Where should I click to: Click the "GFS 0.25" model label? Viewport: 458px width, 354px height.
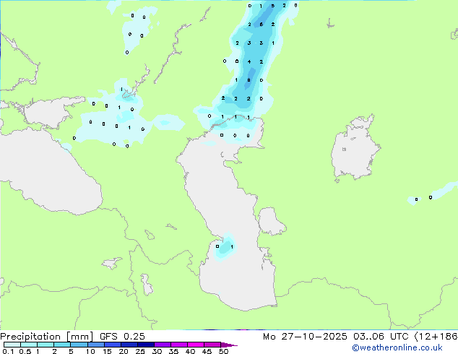coord(122,337)
